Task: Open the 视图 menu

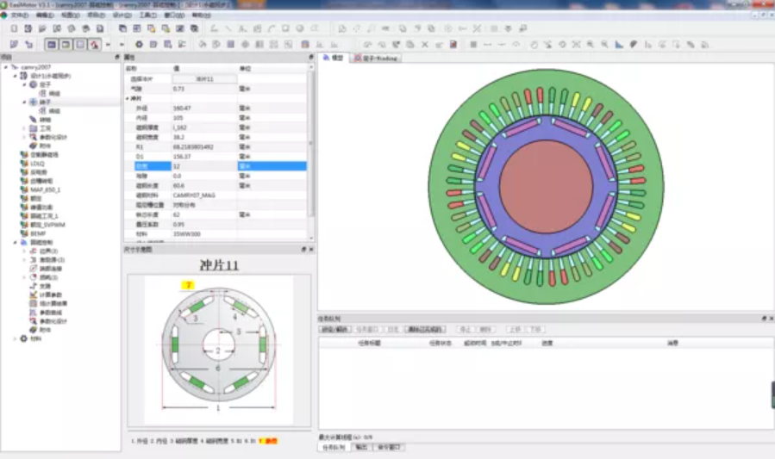Action: (x=70, y=16)
